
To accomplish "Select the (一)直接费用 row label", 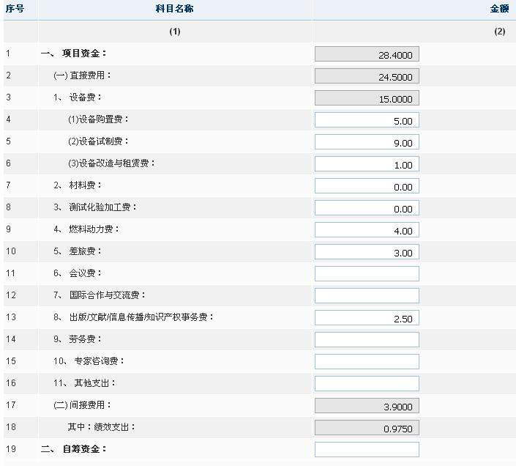I will point(82,75).
